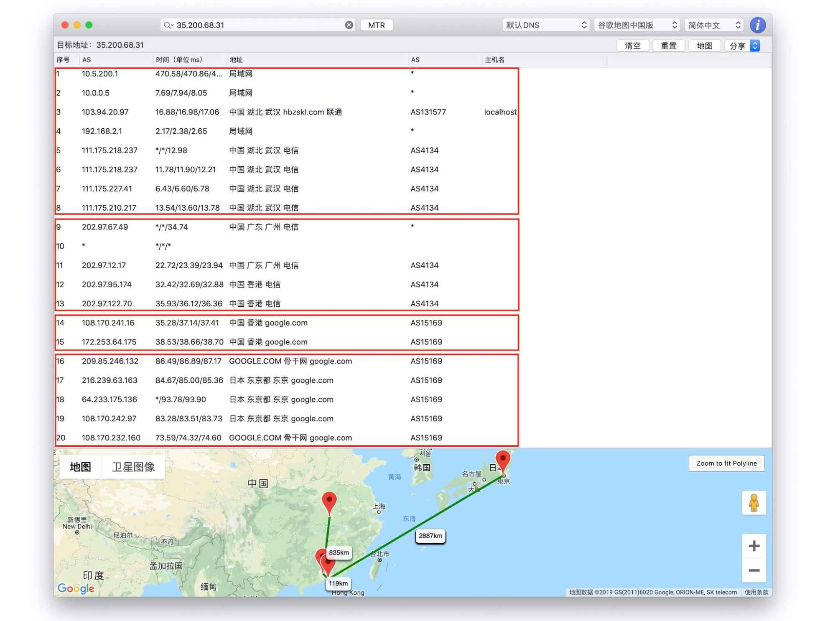This screenshot has height=621, width=825.
Task: Expand the 分享 share dropdown arrow
Action: click(x=754, y=46)
